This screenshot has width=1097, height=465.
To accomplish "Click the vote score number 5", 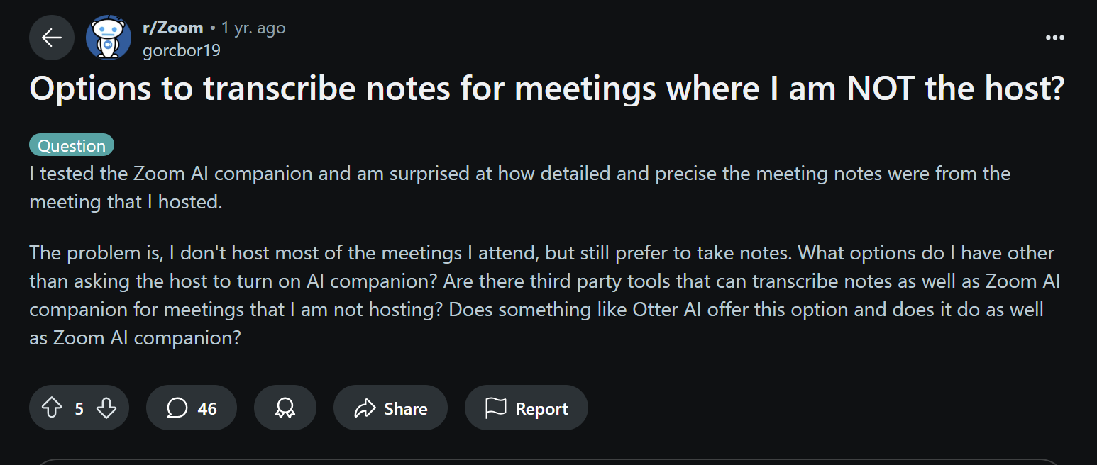I will 79,409.
